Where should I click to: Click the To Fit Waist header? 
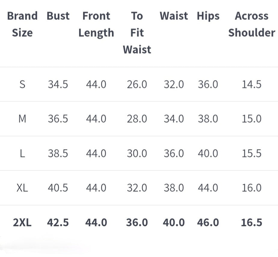pyautogui.click(x=137, y=33)
